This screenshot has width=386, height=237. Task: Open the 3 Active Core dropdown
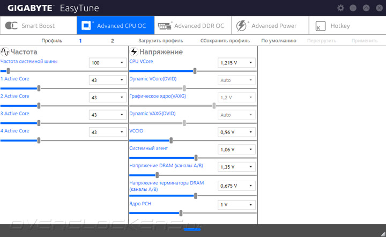107,115
